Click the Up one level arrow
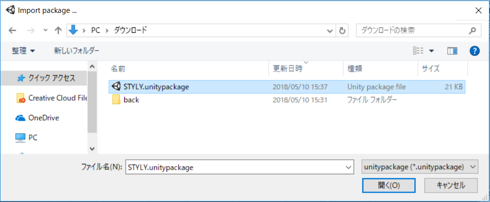This screenshot has width=490, height=202. tap(58, 30)
